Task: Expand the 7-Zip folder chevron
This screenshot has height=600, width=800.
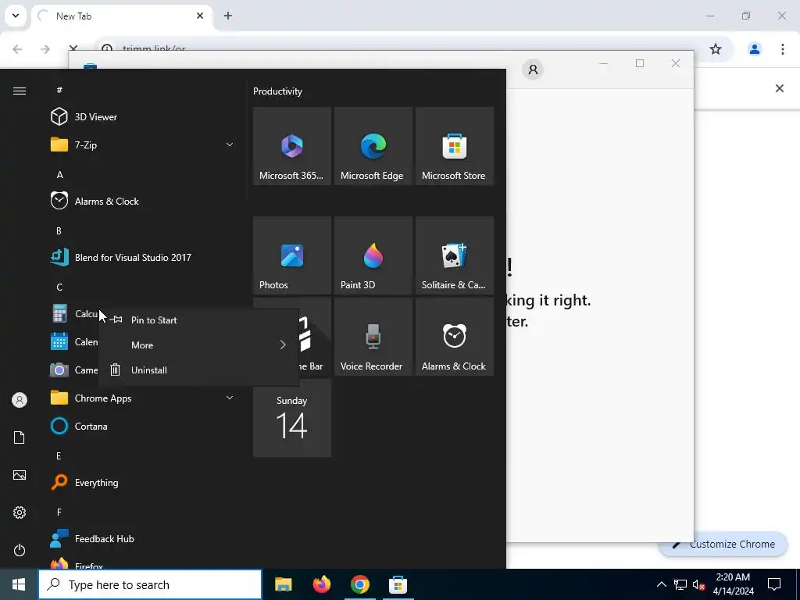Action: click(x=230, y=145)
